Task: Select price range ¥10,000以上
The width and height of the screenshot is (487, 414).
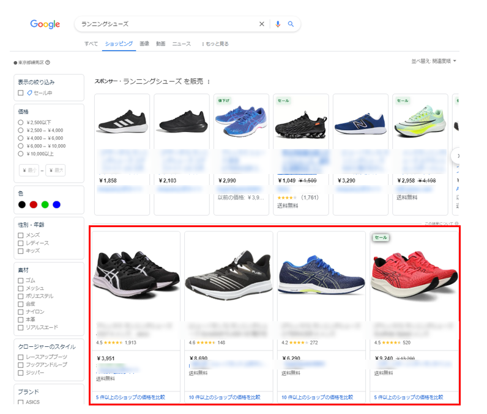Action: click(x=21, y=154)
